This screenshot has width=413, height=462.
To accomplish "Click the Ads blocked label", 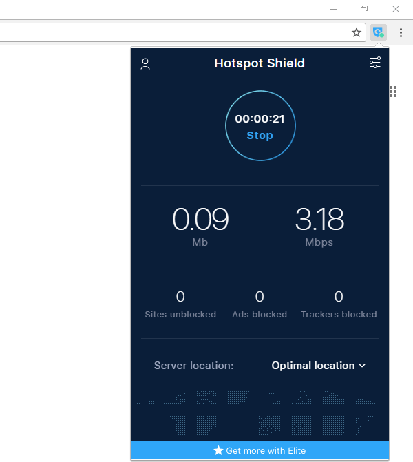I will [260, 315].
